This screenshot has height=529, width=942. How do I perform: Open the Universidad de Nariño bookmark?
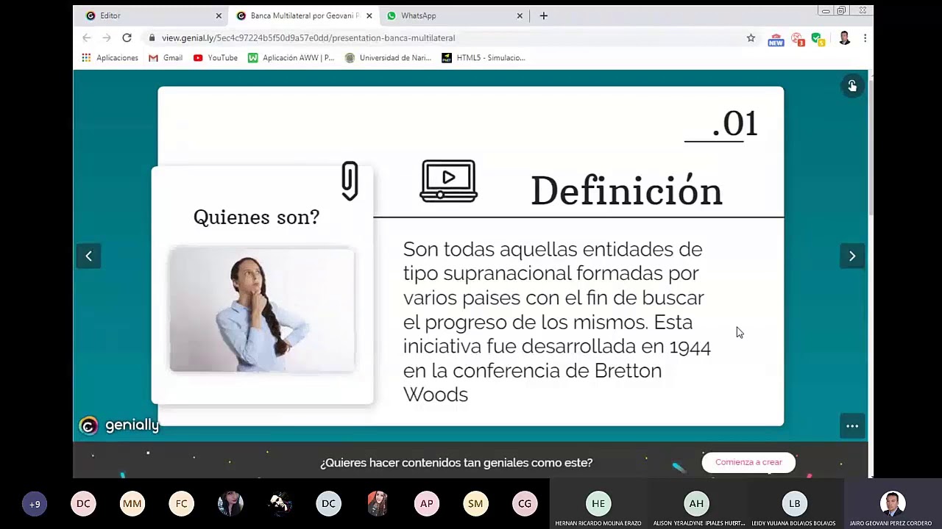pyautogui.click(x=388, y=57)
